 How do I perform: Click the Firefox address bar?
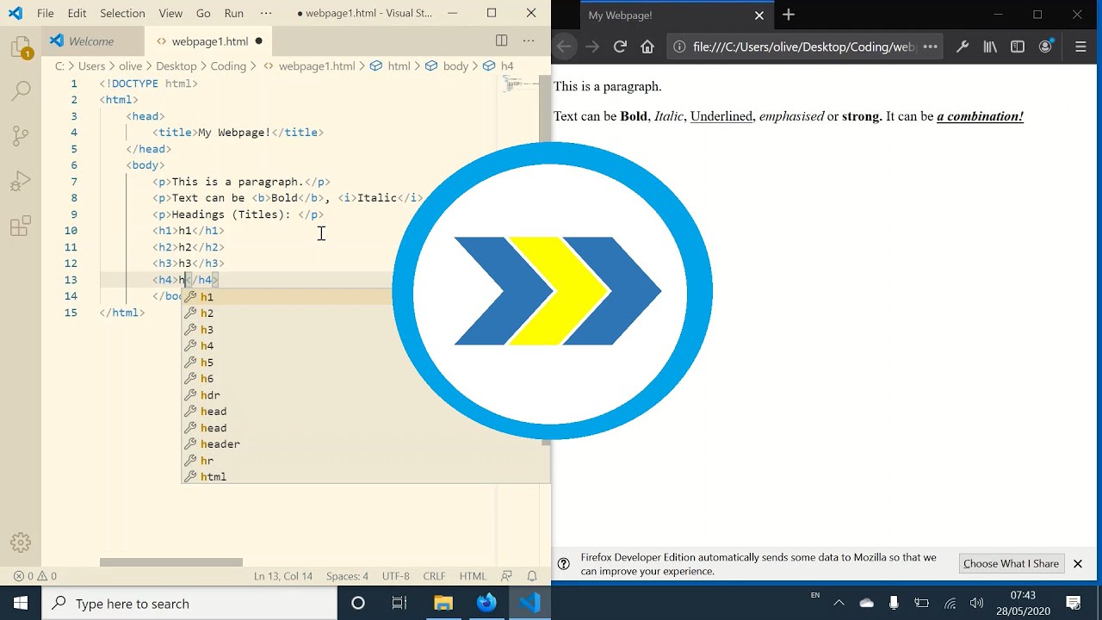[x=804, y=46]
